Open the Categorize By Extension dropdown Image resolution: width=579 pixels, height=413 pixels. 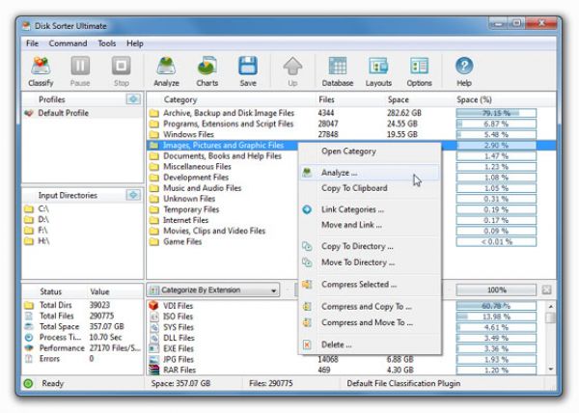(213, 289)
